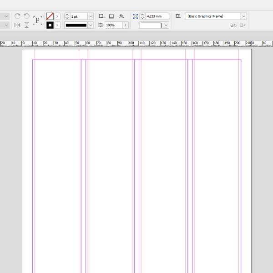Screen dimensions: 273x273
Task: Click the Flip Horizontal icon
Action: 17,25
